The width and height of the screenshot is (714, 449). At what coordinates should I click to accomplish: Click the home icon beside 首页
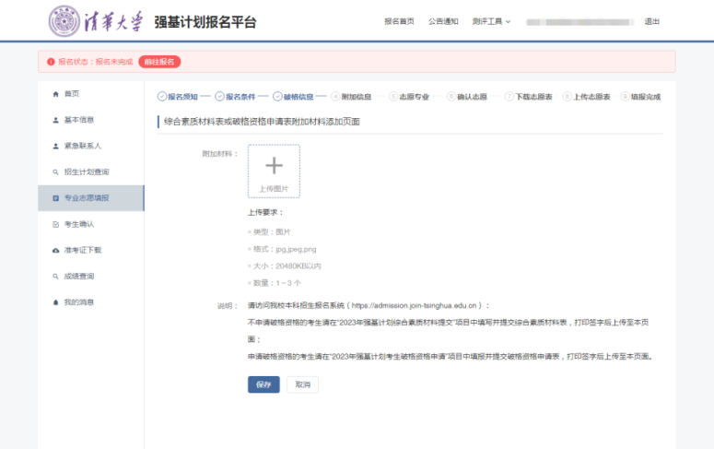[x=55, y=94]
